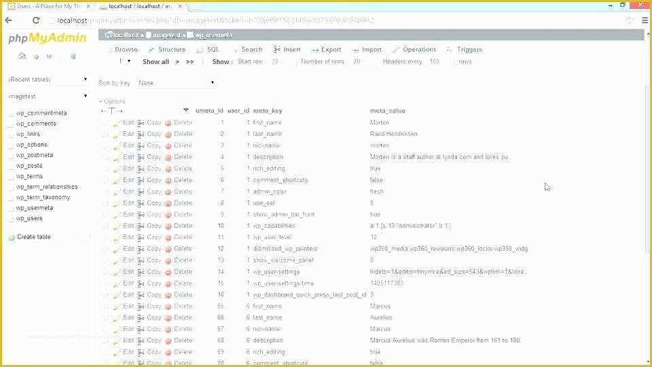Go back with browser back arrow
652x367 pixels.
pos(8,20)
